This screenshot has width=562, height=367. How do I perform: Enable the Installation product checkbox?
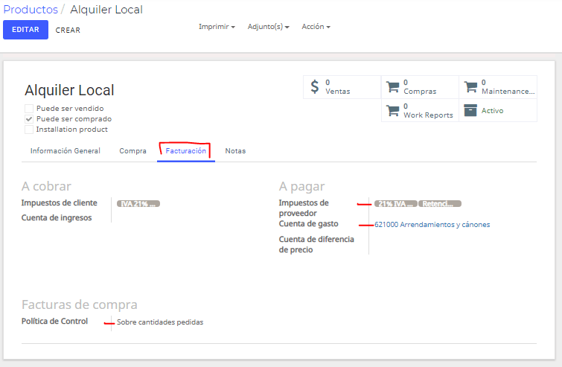[29, 130]
